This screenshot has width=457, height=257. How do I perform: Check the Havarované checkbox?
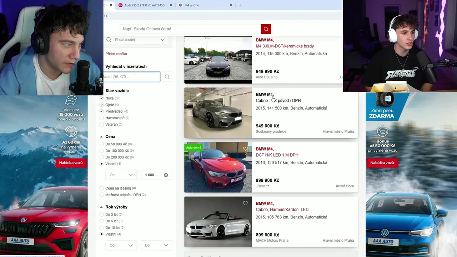(x=102, y=118)
